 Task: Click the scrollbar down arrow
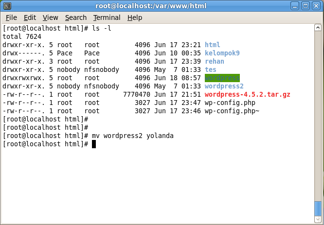click(x=318, y=219)
